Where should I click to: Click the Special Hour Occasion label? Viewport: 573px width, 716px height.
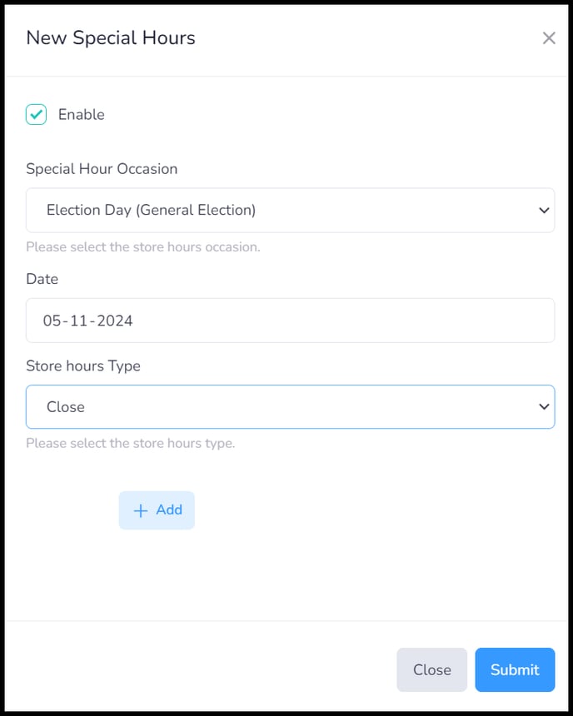pyautogui.click(x=102, y=169)
